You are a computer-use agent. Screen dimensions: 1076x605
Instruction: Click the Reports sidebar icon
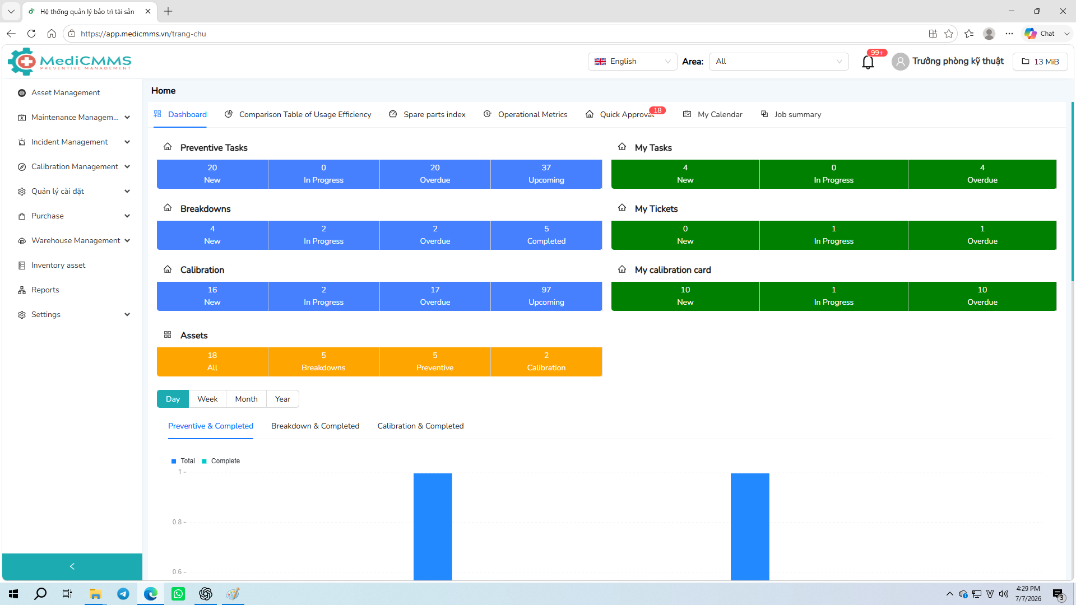click(x=22, y=290)
